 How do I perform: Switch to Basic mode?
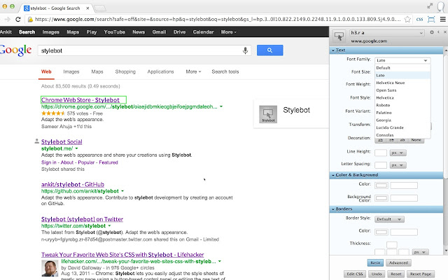tap(375, 263)
